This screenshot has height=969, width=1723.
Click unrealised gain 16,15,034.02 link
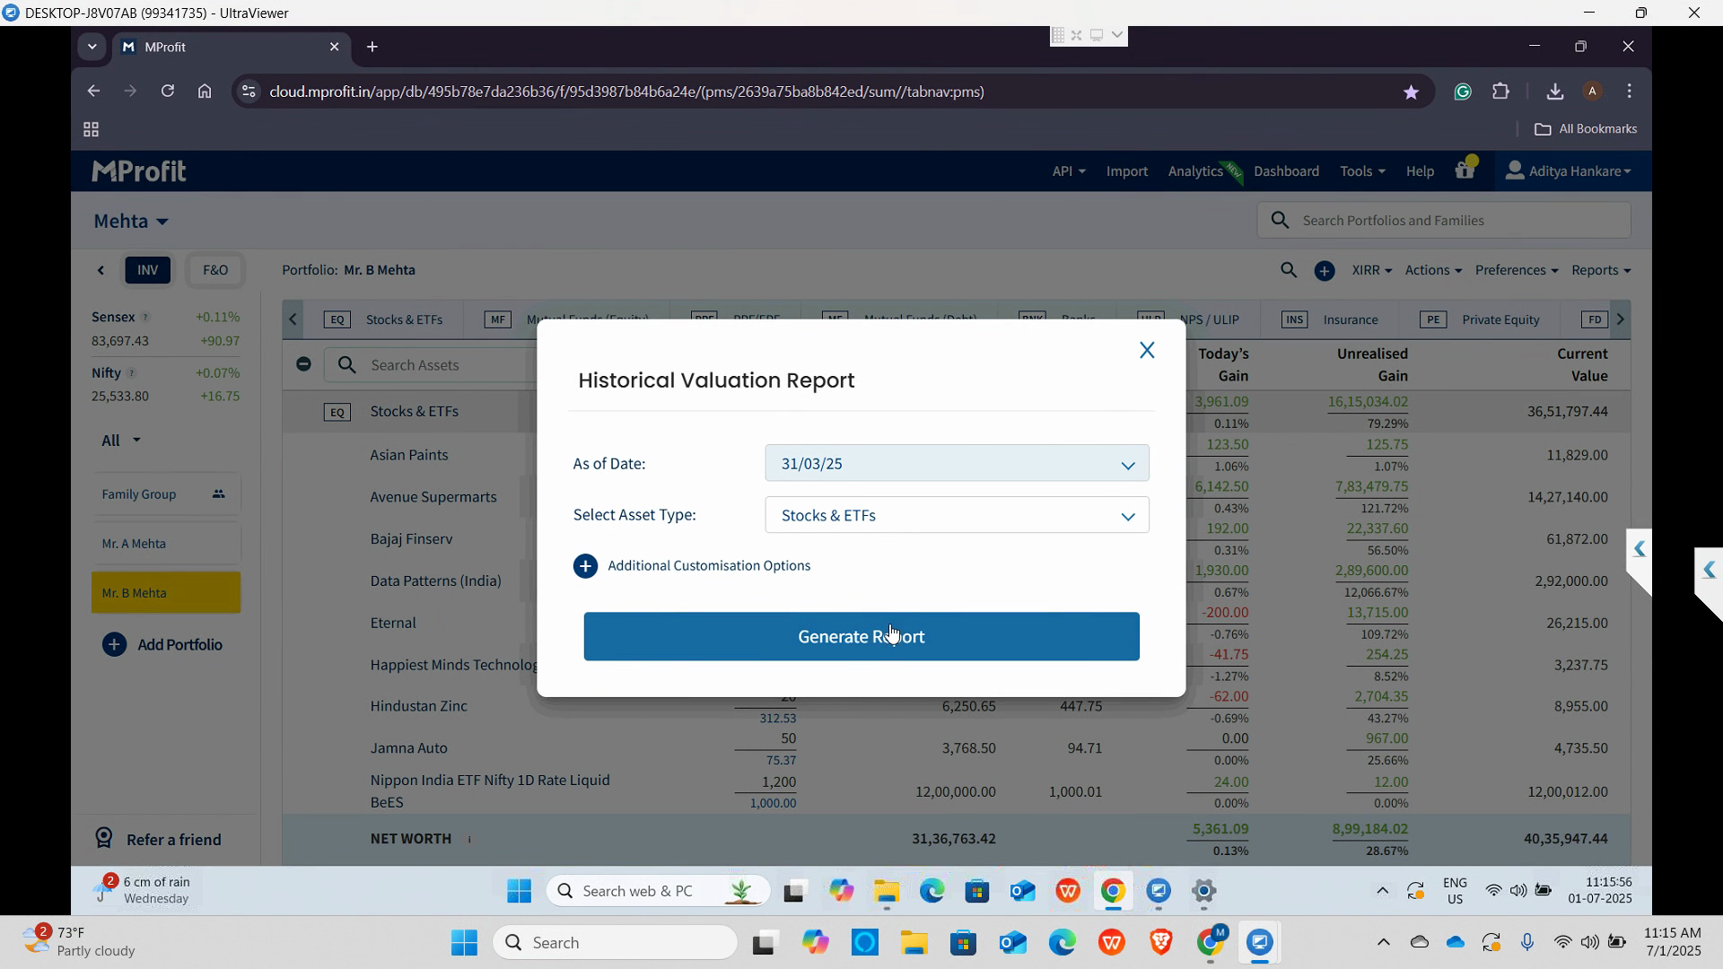(1368, 402)
